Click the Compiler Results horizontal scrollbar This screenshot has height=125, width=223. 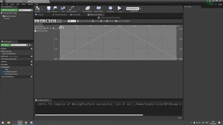pyautogui.click(x=89, y=115)
